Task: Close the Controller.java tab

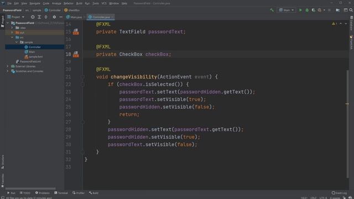Action: (112, 17)
